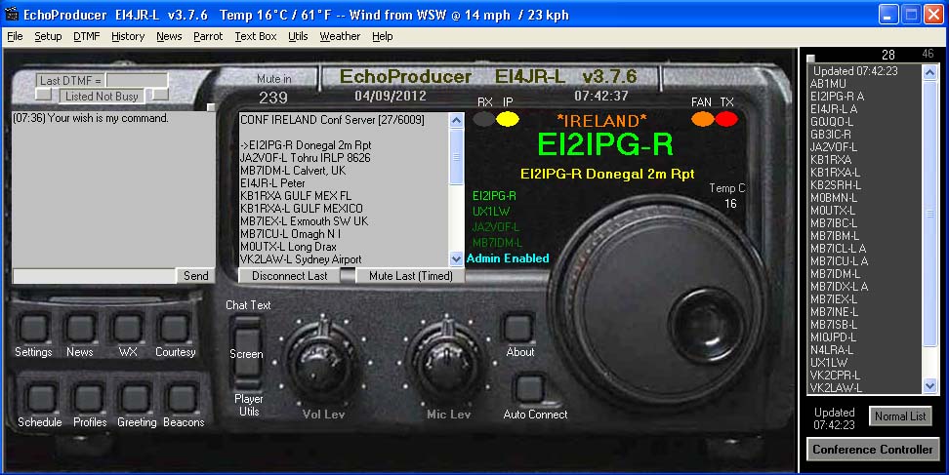The width and height of the screenshot is (949, 475).
Task: Open the History menu
Action: click(128, 36)
